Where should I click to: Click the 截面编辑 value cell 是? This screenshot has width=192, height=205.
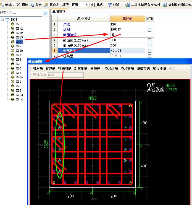point(128,35)
